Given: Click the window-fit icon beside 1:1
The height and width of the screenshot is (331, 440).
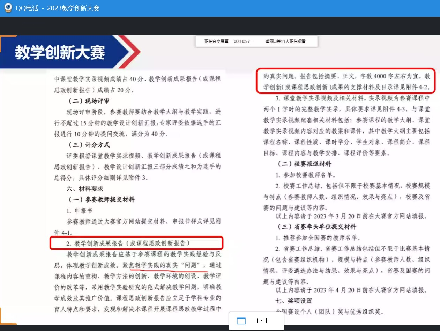Looking at the screenshot, I should pyautogui.click(x=241, y=321).
